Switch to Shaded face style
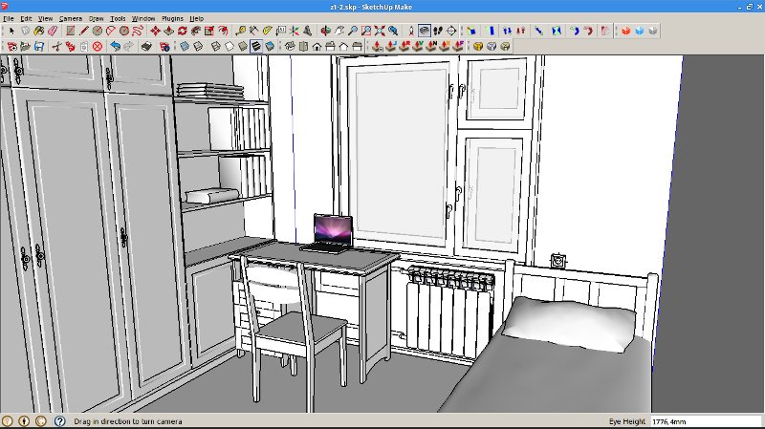The width and height of the screenshot is (765, 429). (x=243, y=46)
